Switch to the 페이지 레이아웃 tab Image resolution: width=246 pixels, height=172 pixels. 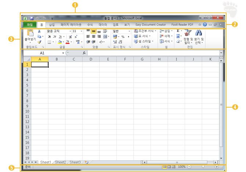coord(71,25)
